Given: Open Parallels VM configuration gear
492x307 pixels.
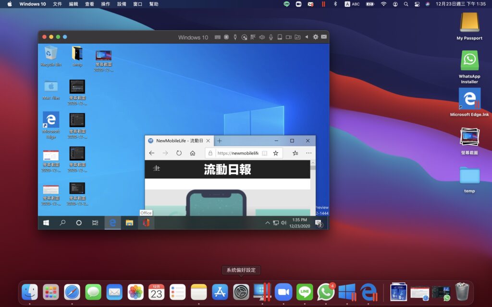Looking at the screenshot, I should point(316,36).
